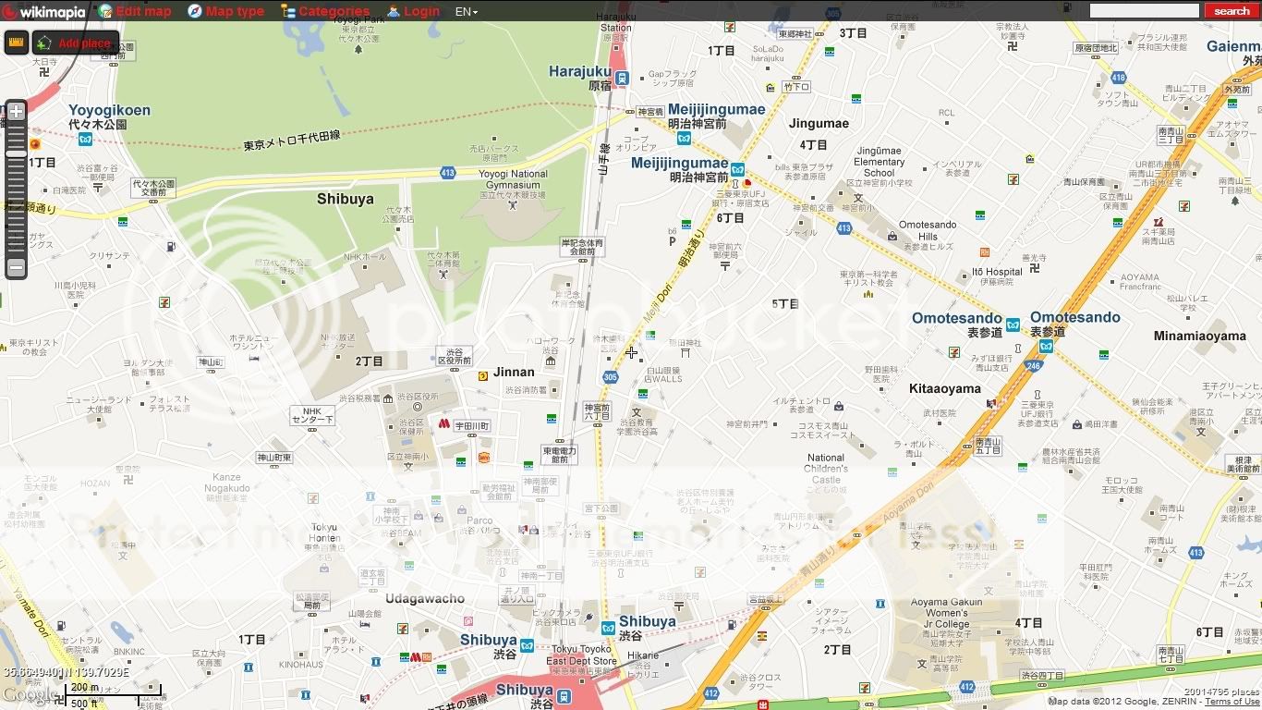Viewport: 1262px width, 710px height.
Task: Click the Udagawacho district label
Action: pos(426,598)
